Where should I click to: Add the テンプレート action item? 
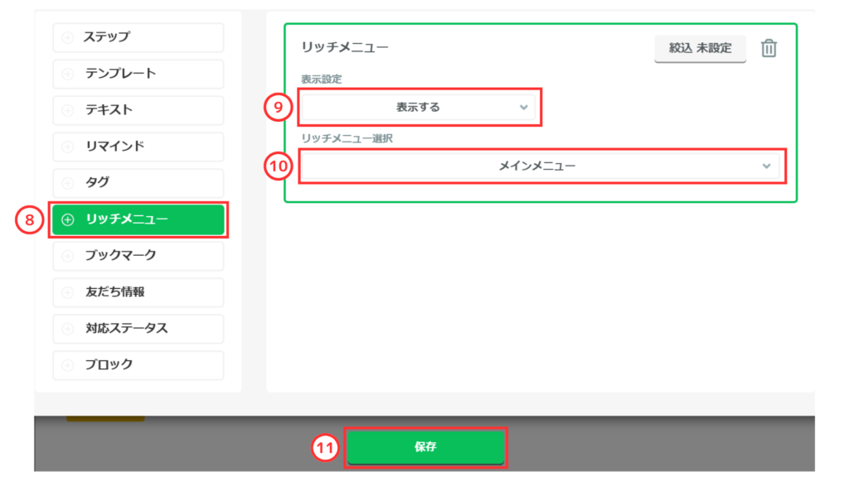[x=138, y=74]
